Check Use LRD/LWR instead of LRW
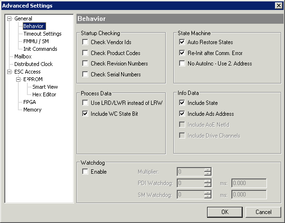This screenshot has height=223, width=285. point(85,103)
